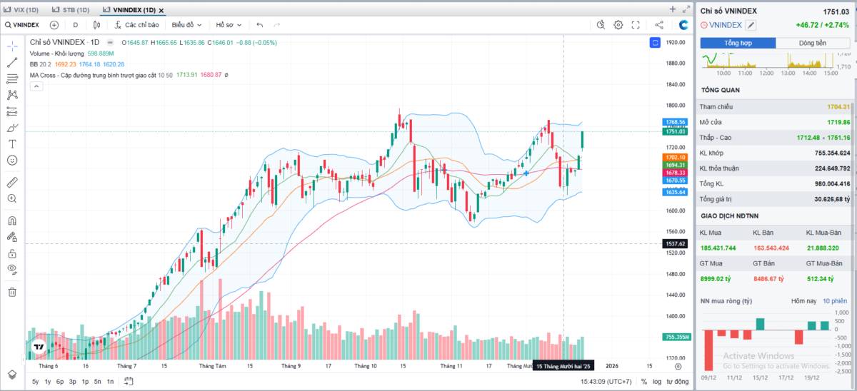Enter fullscreen mode from chart toolbar
The height and width of the screenshot is (391, 857).
(x=636, y=25)
